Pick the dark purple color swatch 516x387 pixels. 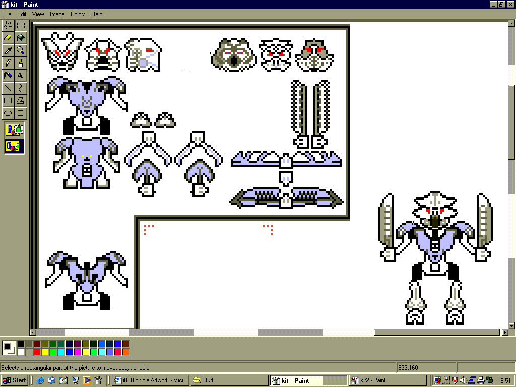tap(77, 344)
